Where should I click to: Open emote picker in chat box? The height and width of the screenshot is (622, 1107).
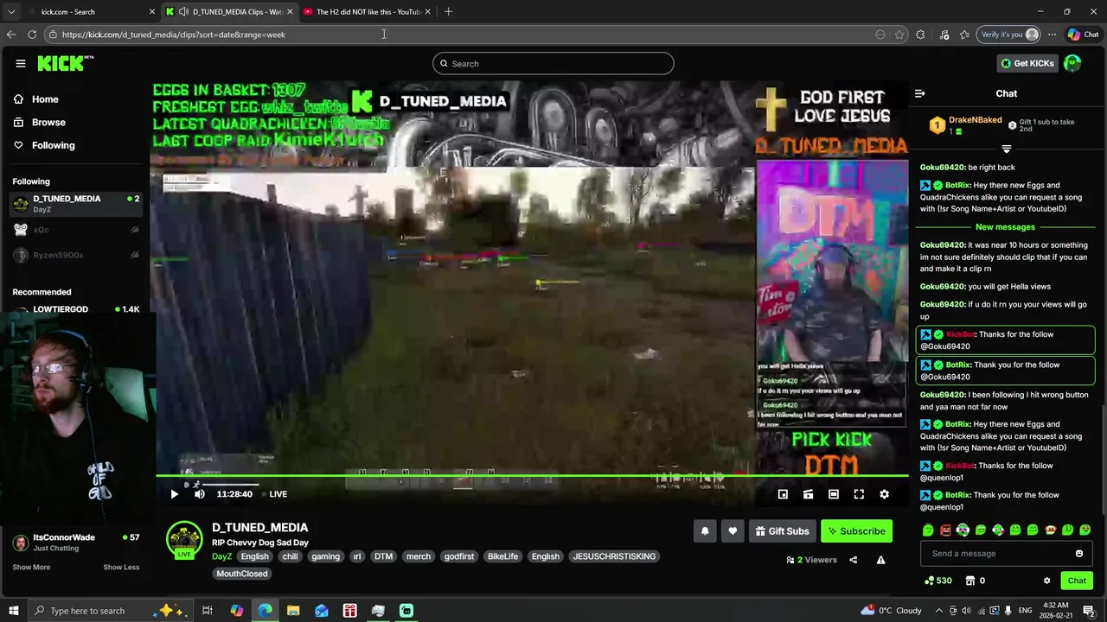[1079, 554]
